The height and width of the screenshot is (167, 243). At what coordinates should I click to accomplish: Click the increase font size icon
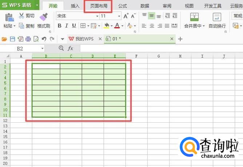(126, 16)
